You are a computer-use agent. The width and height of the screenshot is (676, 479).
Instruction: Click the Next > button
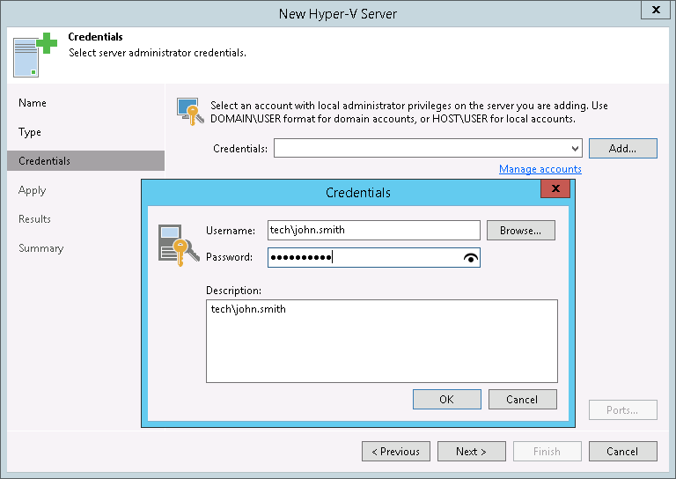pos(472,452)
